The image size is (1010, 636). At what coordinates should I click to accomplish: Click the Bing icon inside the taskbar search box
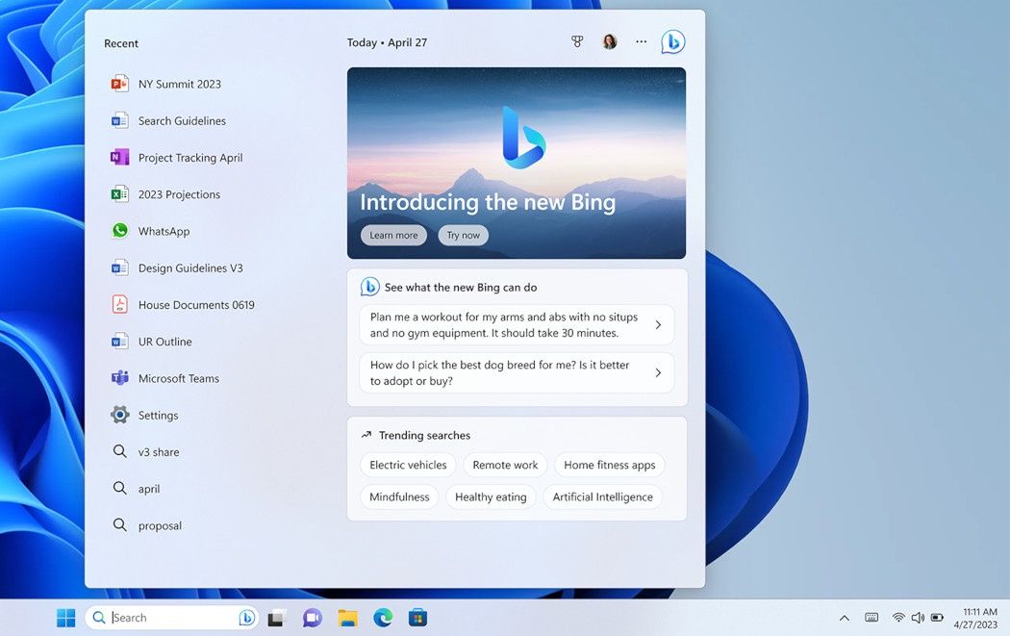click(246, 618)
